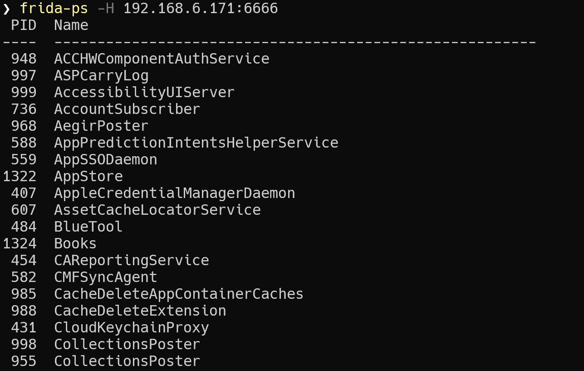Screen dimensions: 584x371
Task: Select the CacheDeleteAppContainerCaches process name
Action: [x=179, y=294]
